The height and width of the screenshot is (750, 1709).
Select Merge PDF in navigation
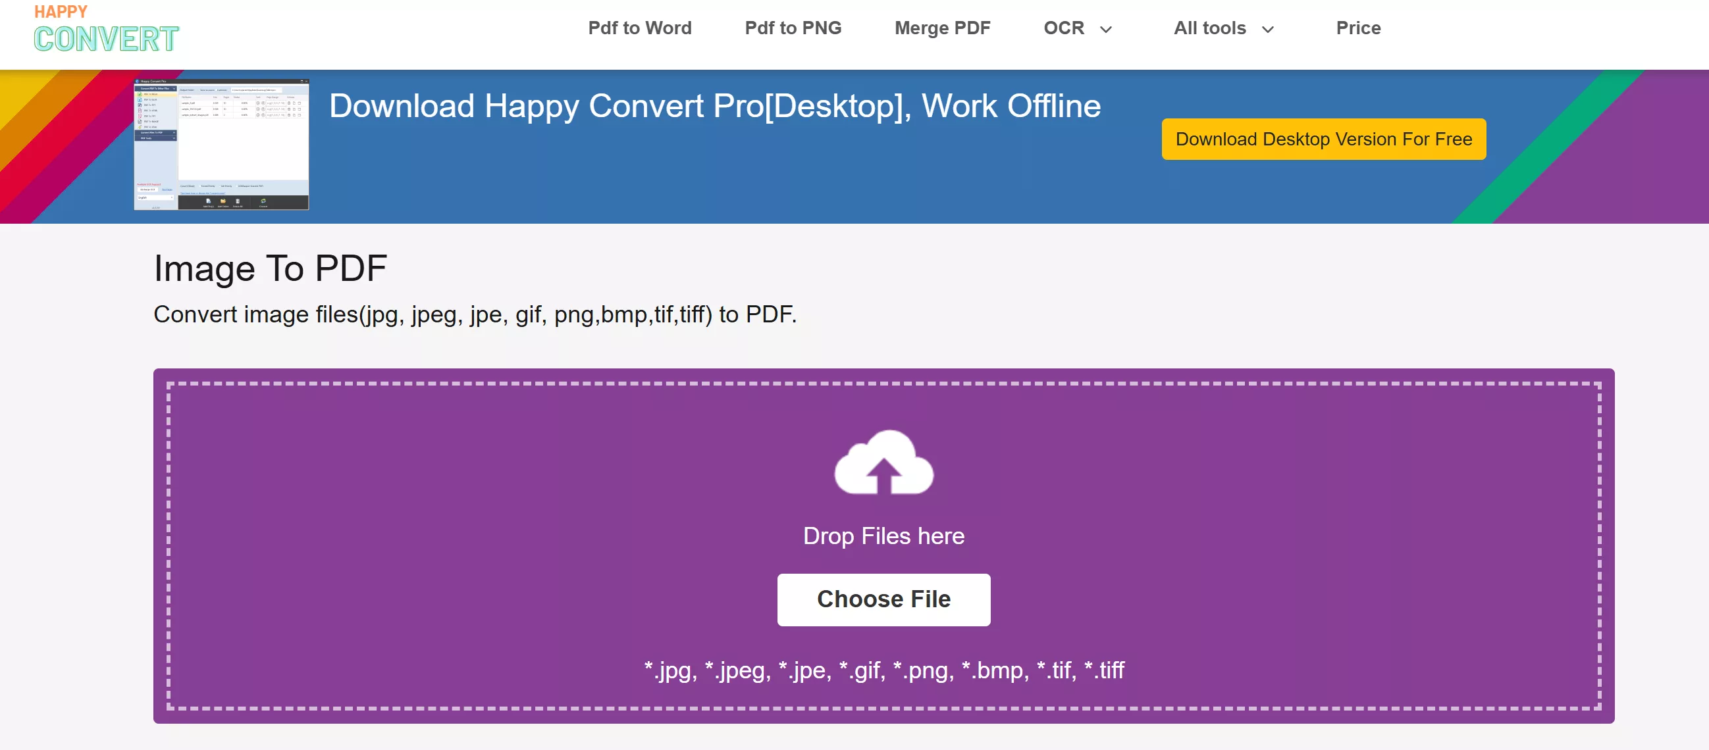point(942,28)
